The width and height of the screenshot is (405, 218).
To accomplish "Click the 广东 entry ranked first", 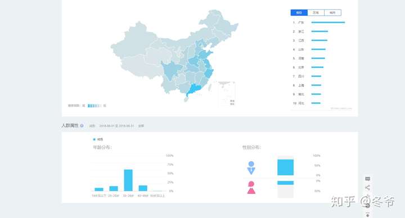I will pyautogui.click(x=301, y=22).
